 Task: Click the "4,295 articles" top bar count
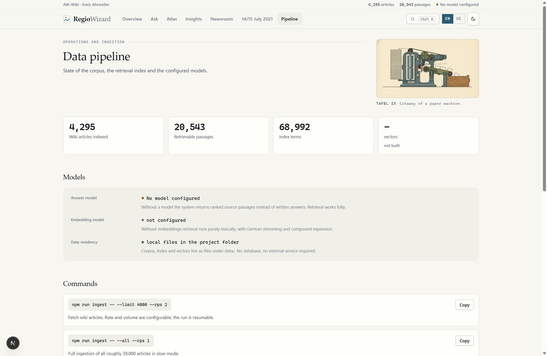tap(381, 4)
